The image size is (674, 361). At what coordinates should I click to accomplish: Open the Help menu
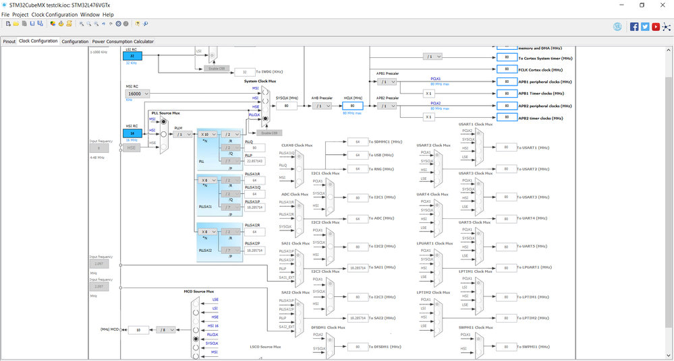tap(108, 15)
